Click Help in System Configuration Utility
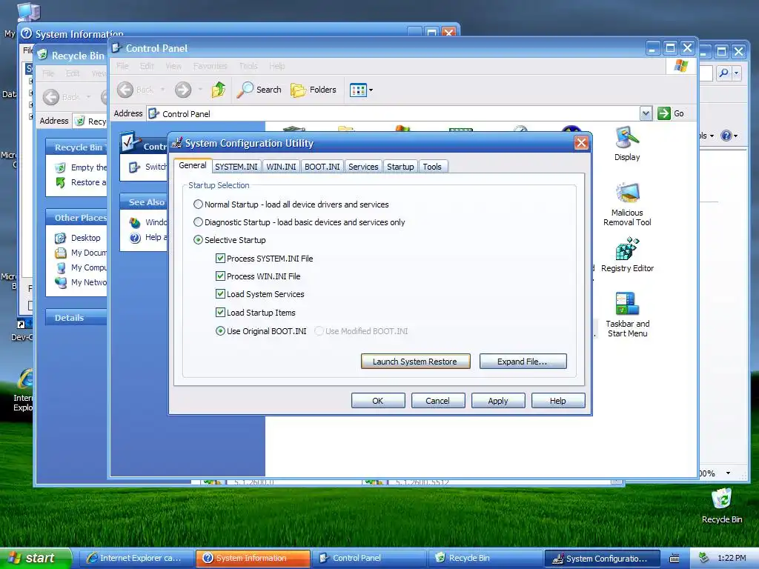This screenshot has height=569, width=759. pyautogui.click(x=558, y=401)
